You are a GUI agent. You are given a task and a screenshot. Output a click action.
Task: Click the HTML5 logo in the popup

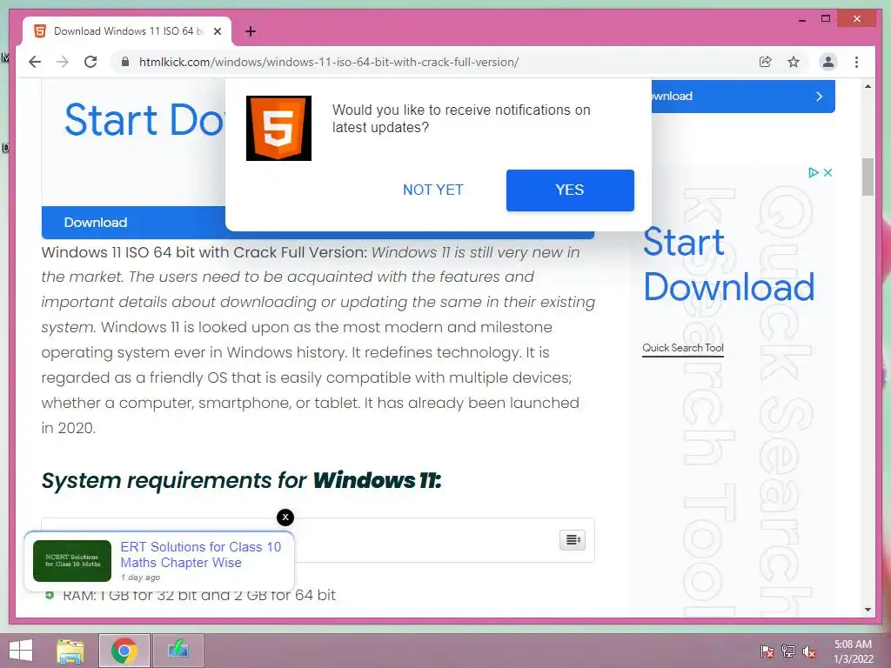click(278, 129)
